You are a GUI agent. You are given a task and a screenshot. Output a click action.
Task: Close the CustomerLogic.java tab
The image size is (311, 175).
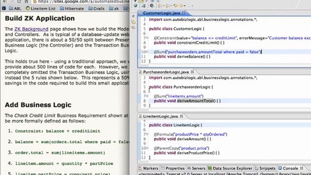(184, 13)
